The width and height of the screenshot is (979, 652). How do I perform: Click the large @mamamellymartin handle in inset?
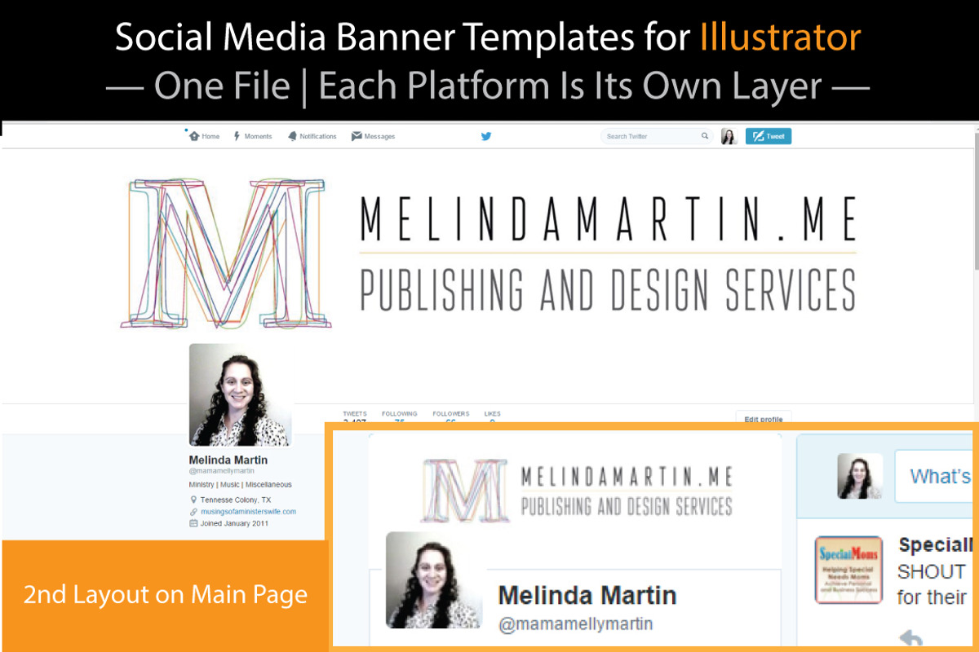click(x=576, y=624)
